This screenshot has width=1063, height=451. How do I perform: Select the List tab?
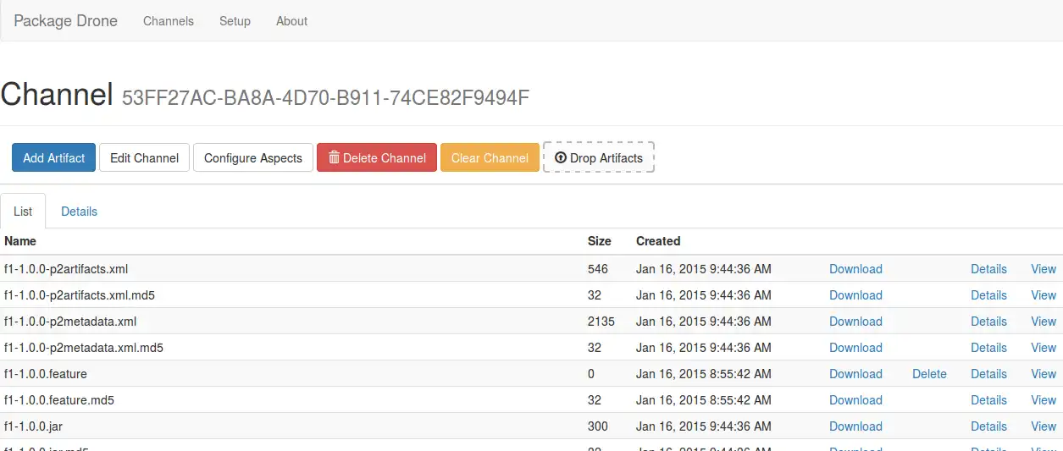click(23, 212)
